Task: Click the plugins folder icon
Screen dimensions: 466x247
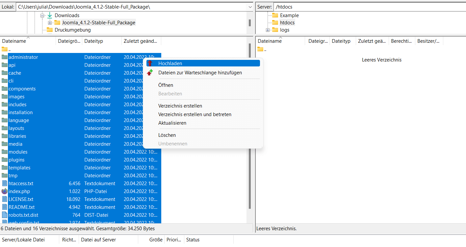Action: (5, 160)
